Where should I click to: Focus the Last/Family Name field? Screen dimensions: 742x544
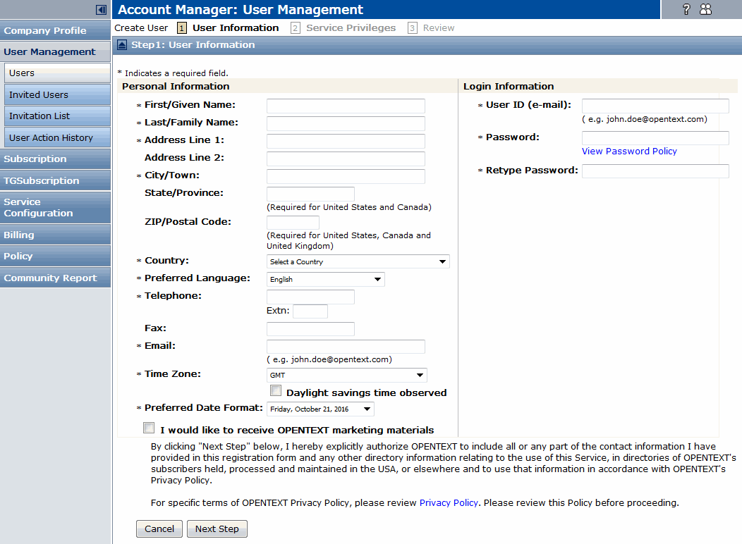(346, 123)
